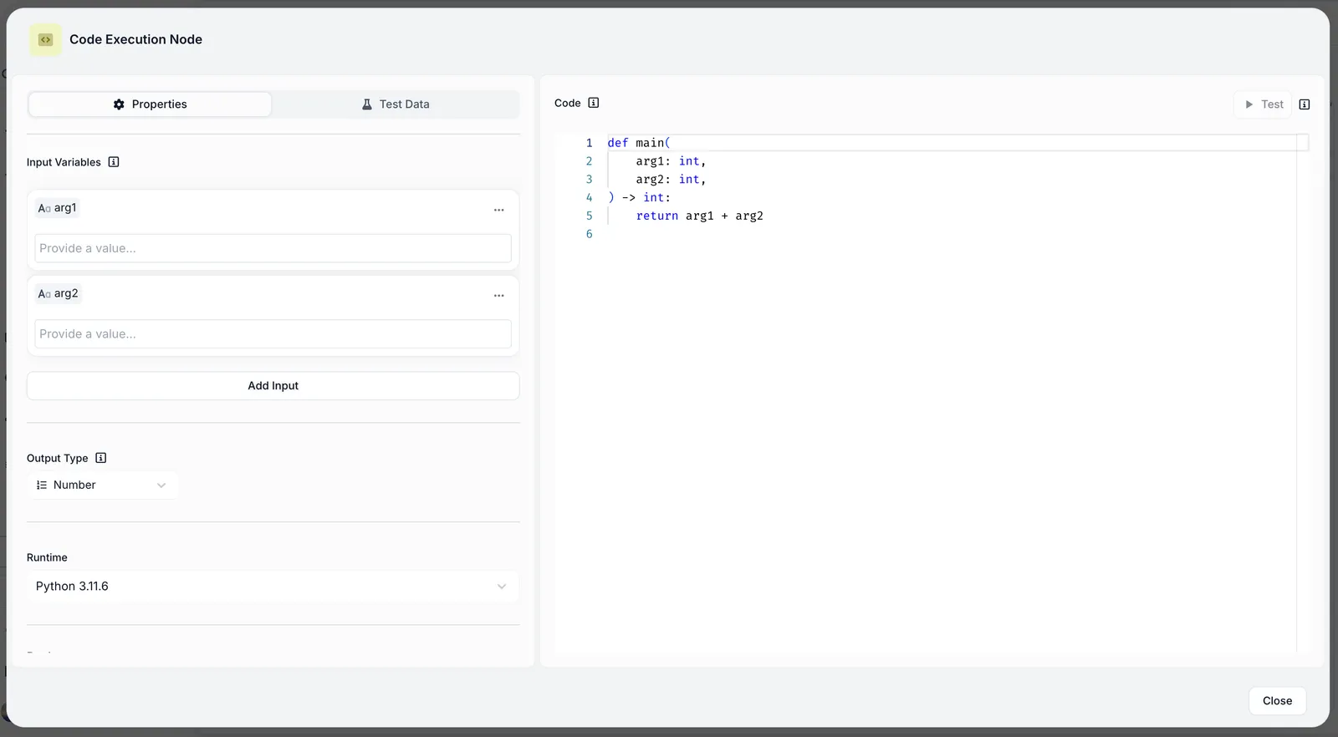Click the arg2 type icon
Viewport: 1338px width, 737px height.
coord(44,294)
